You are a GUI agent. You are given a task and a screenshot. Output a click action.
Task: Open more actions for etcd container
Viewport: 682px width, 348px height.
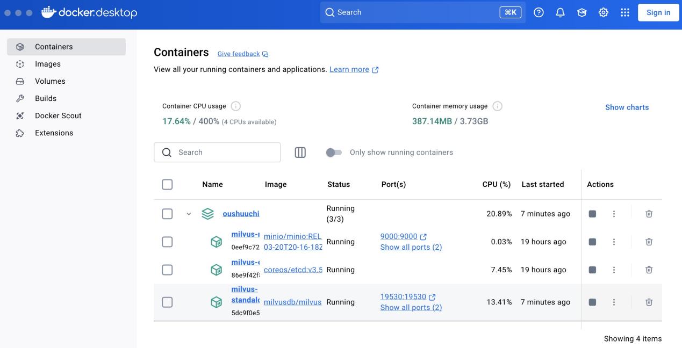click(x=614, y=270)
